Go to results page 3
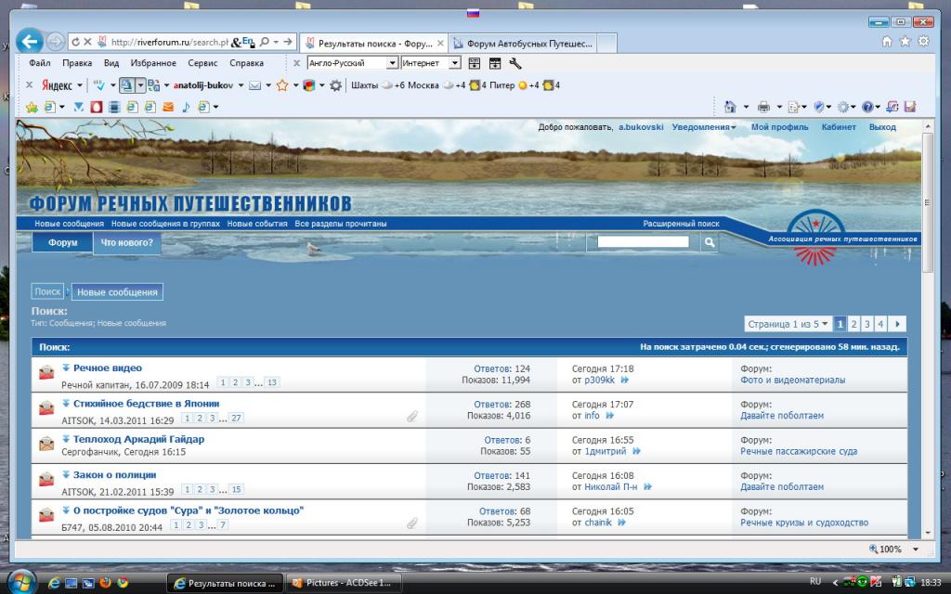951x594 pixels. pos(867,324)
